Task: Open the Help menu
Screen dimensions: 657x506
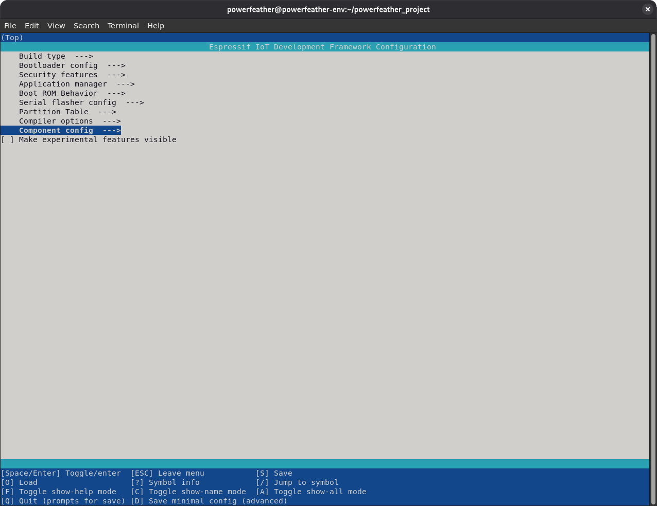Action: point(155,26)
